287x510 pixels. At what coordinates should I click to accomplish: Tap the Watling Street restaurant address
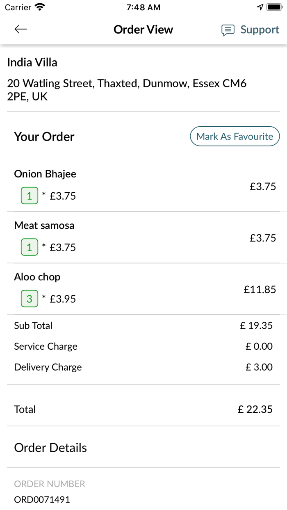[127, 90]
